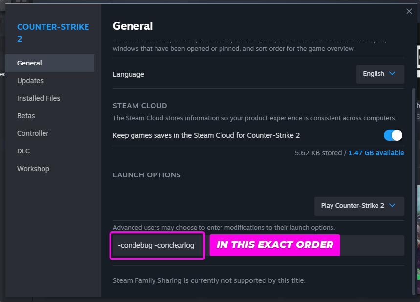
Task: Open the Updates section
Action: point(30,81)
